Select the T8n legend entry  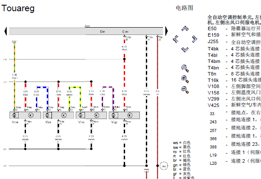point(234,74)
